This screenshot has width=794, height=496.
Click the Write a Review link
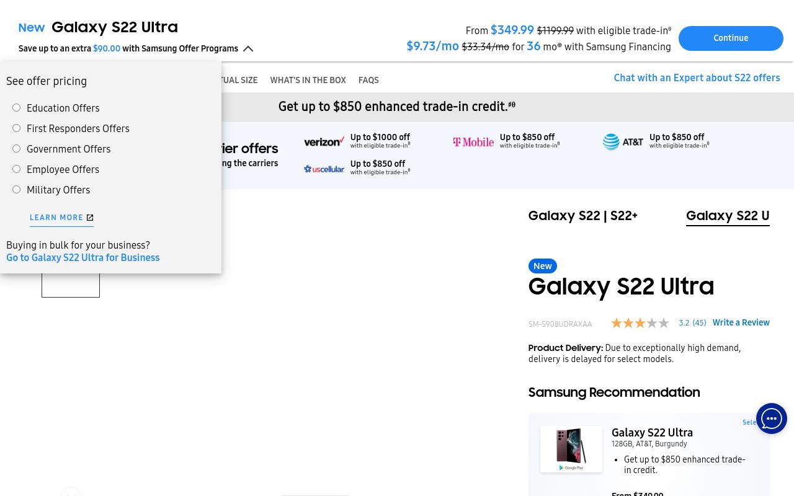tap(741, 323)
